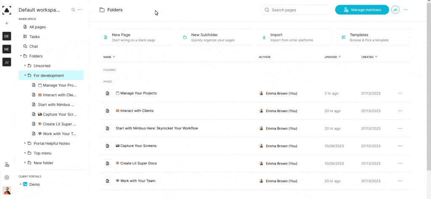431x199 pixels.
Task: Open Create Lit Super page in sidebar
Action: tap(54, 124)
